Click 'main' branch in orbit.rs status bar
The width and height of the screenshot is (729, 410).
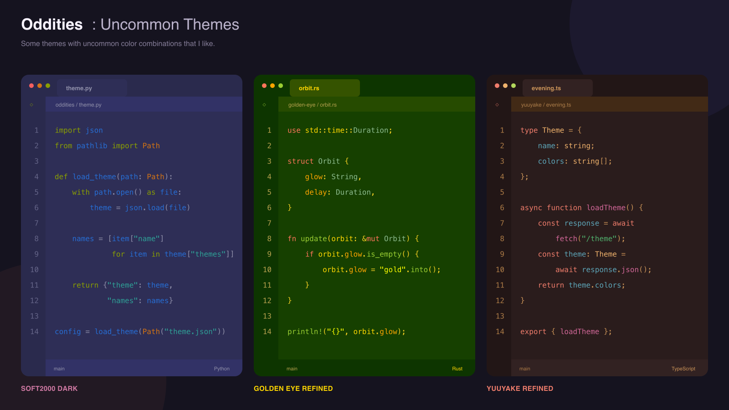click(292, 369)
